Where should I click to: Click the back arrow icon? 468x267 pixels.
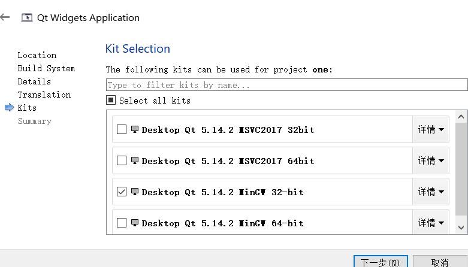[5, 17]
